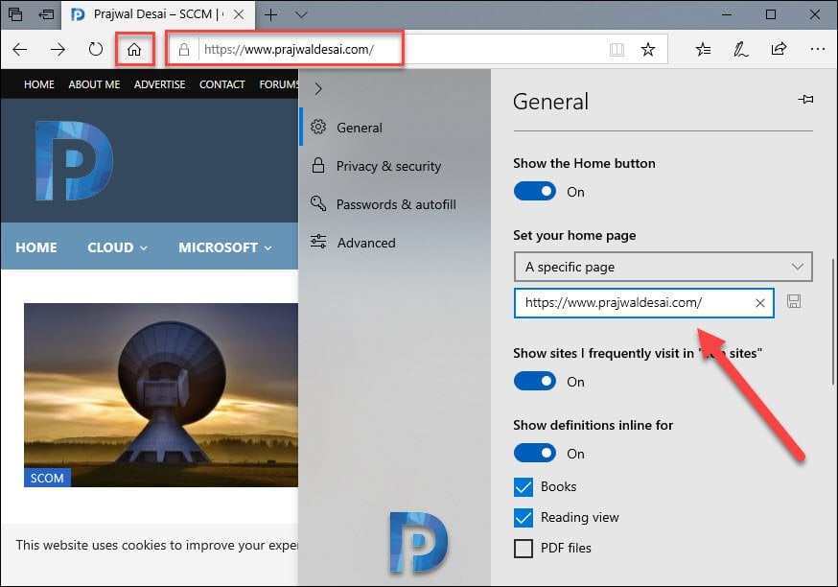Click HOME in the top black bar
Viewport: 838px width, 587px height.
coord(39,84)
